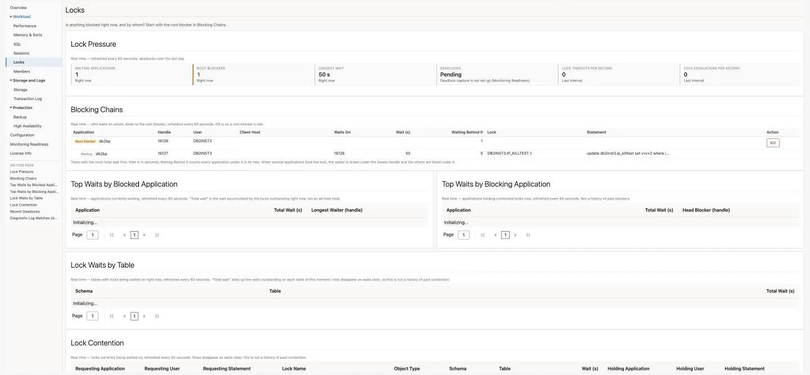Click Head Blocker (handle) column header

coord(706,210)
